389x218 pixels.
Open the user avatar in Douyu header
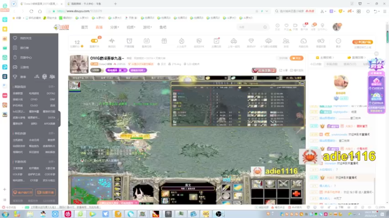336,27
